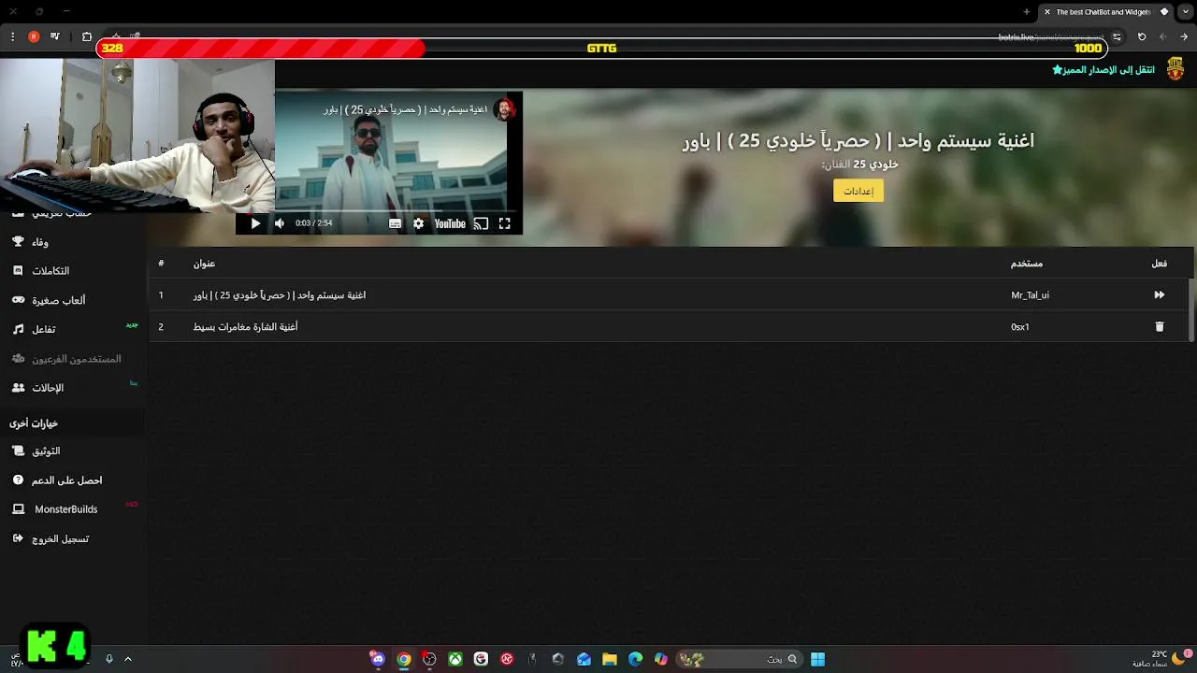The width and height of the screenshot is (1197, 673).
Task: Open the media control playlist icon
Action: (55, 36)
